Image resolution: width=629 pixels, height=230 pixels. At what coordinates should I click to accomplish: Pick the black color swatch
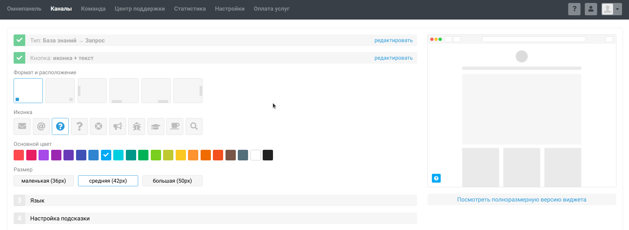(x=268, y=155)
